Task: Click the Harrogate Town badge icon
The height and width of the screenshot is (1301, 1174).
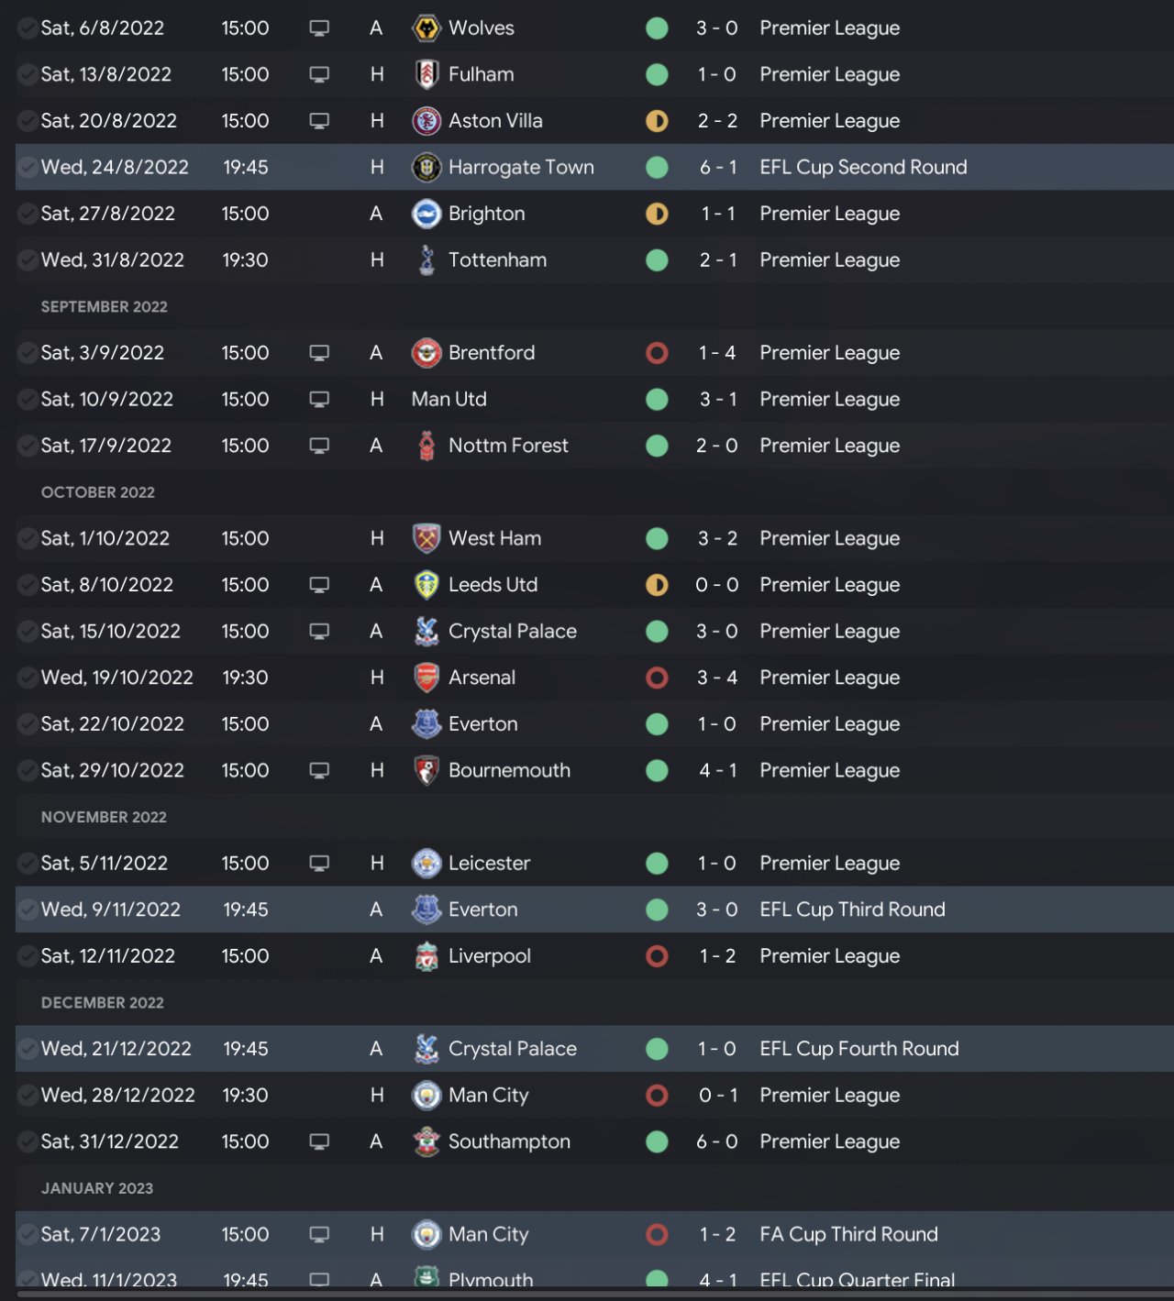Action: 426,168
